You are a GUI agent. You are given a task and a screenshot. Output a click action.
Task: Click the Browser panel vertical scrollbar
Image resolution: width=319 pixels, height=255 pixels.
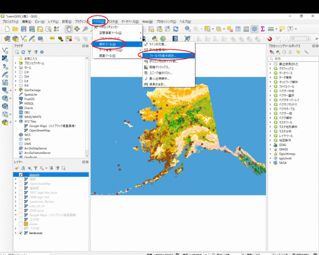87,107
